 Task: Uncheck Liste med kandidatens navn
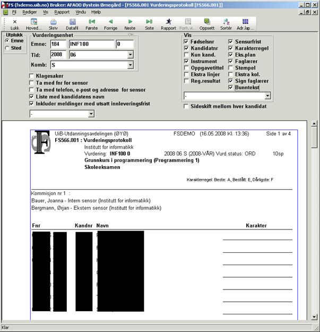click(31, 97)
